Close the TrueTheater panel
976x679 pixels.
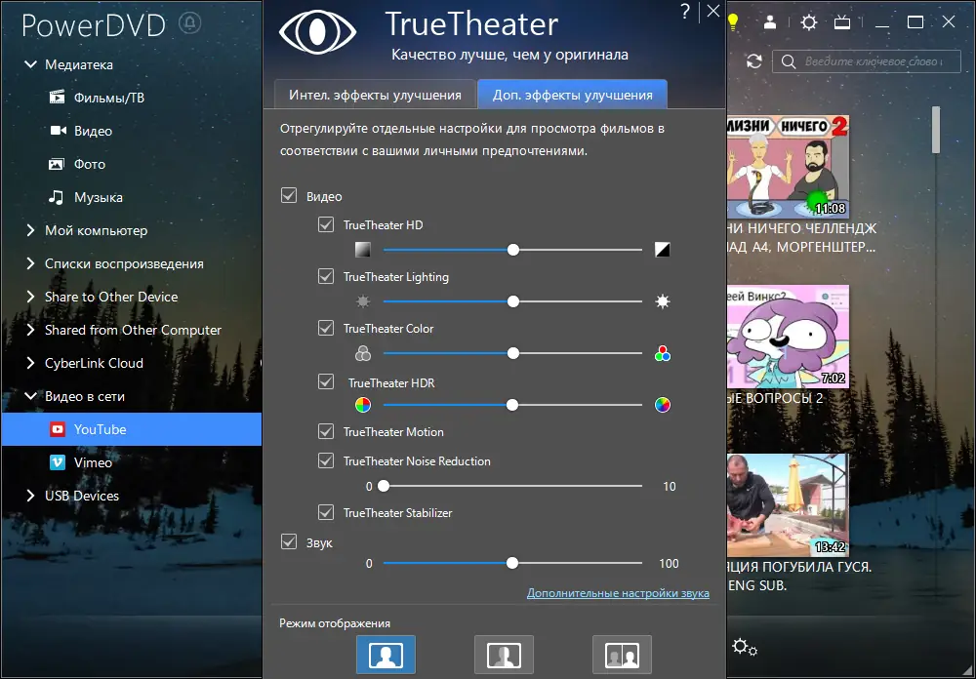pyautogui.click(x=713, y=11)
